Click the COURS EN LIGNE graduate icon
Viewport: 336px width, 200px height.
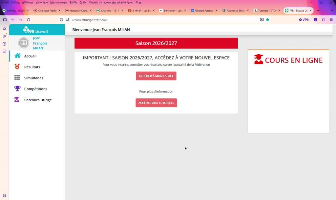[x=259, y=59]
